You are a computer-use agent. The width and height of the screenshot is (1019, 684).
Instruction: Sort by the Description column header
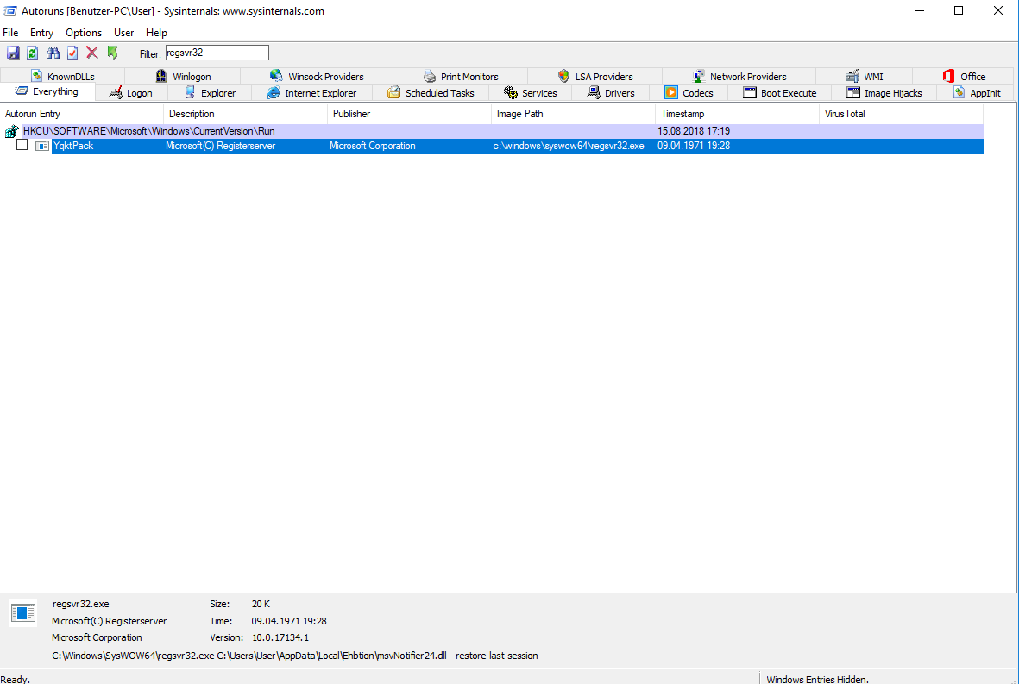pyautogui.click(x=246, y=114)
